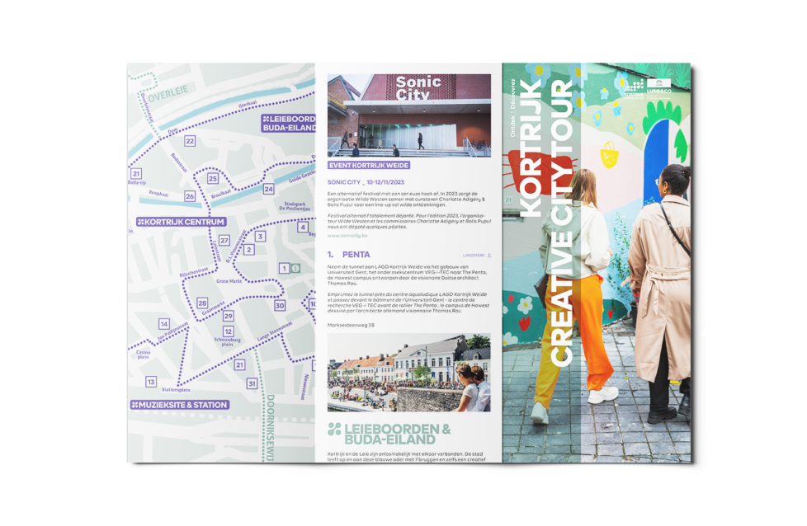
Task: Click the small Landmark icon next to Penta
Action: pos(489,255)
